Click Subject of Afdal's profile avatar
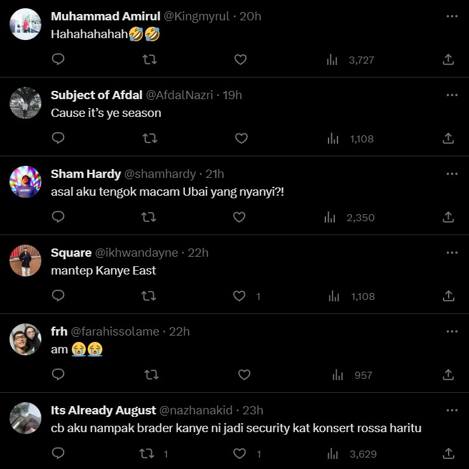Image resolution: width=469 pixels, height=469 pixels. [26, 103]
